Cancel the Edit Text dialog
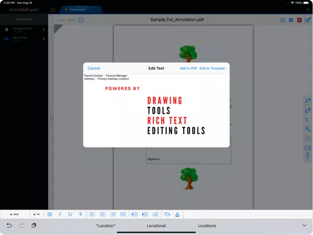Viewport: 313px width, 235px height. pos(94,68)
